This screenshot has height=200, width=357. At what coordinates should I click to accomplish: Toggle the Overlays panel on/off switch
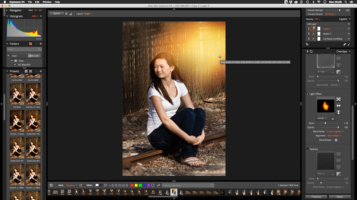tap(307, 52)
